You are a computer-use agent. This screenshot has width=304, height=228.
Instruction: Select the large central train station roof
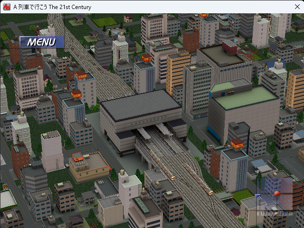pos(140,105)
